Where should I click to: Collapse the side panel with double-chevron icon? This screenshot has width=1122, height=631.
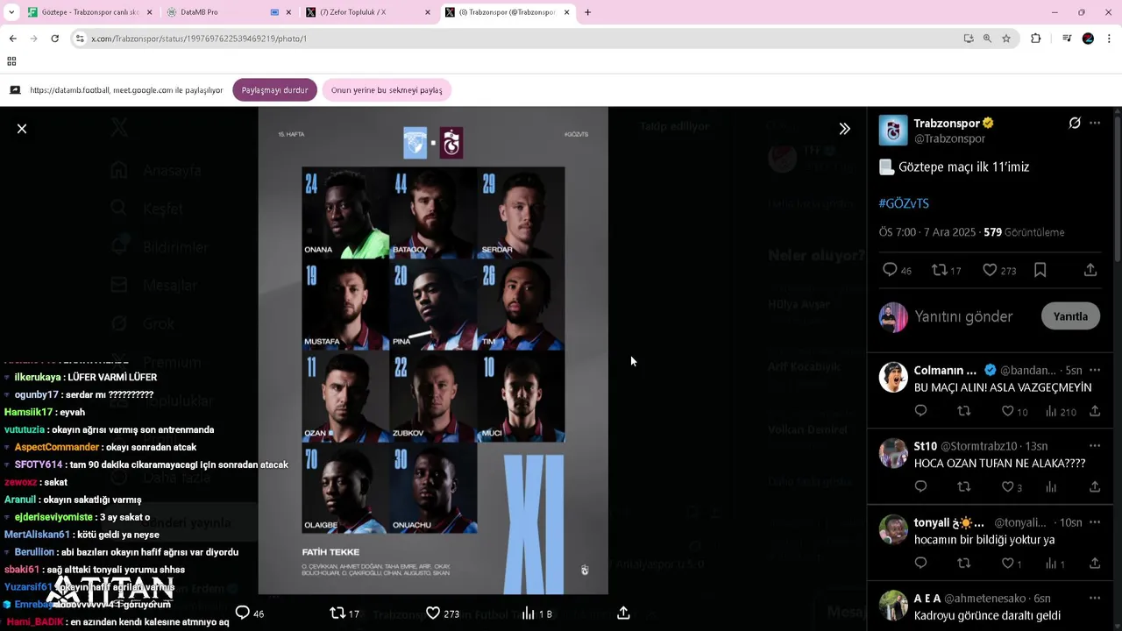pos(844,129)
